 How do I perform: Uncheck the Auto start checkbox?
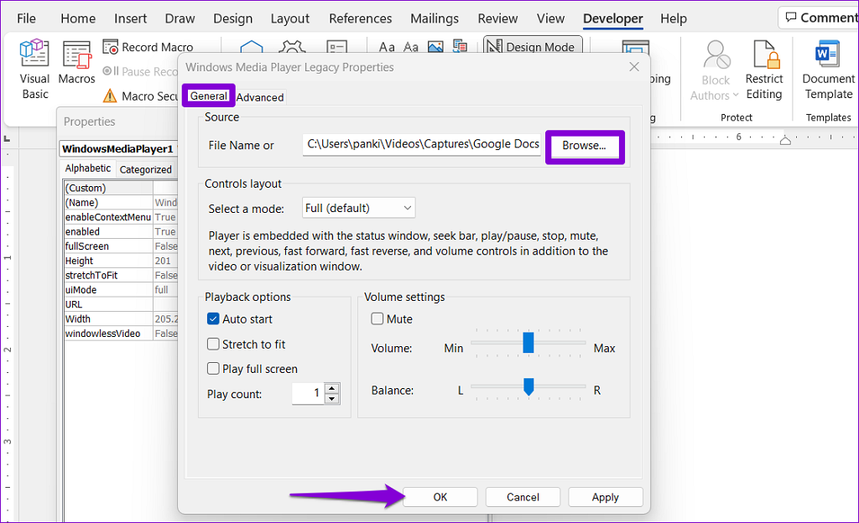[x=213, y=319]
